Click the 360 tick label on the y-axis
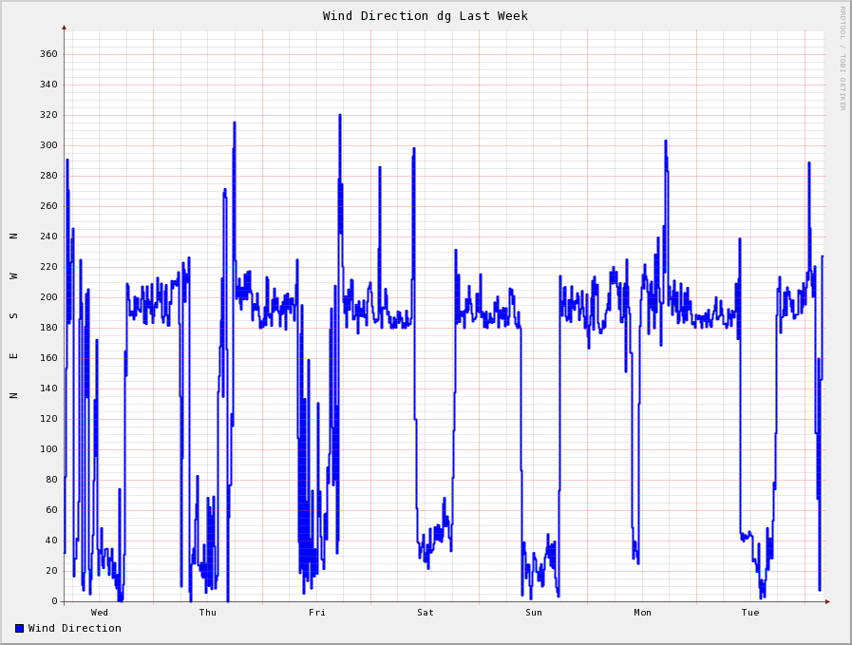Image resolution: width=852 pixels, height=645 pixels. tap(48, 54)
